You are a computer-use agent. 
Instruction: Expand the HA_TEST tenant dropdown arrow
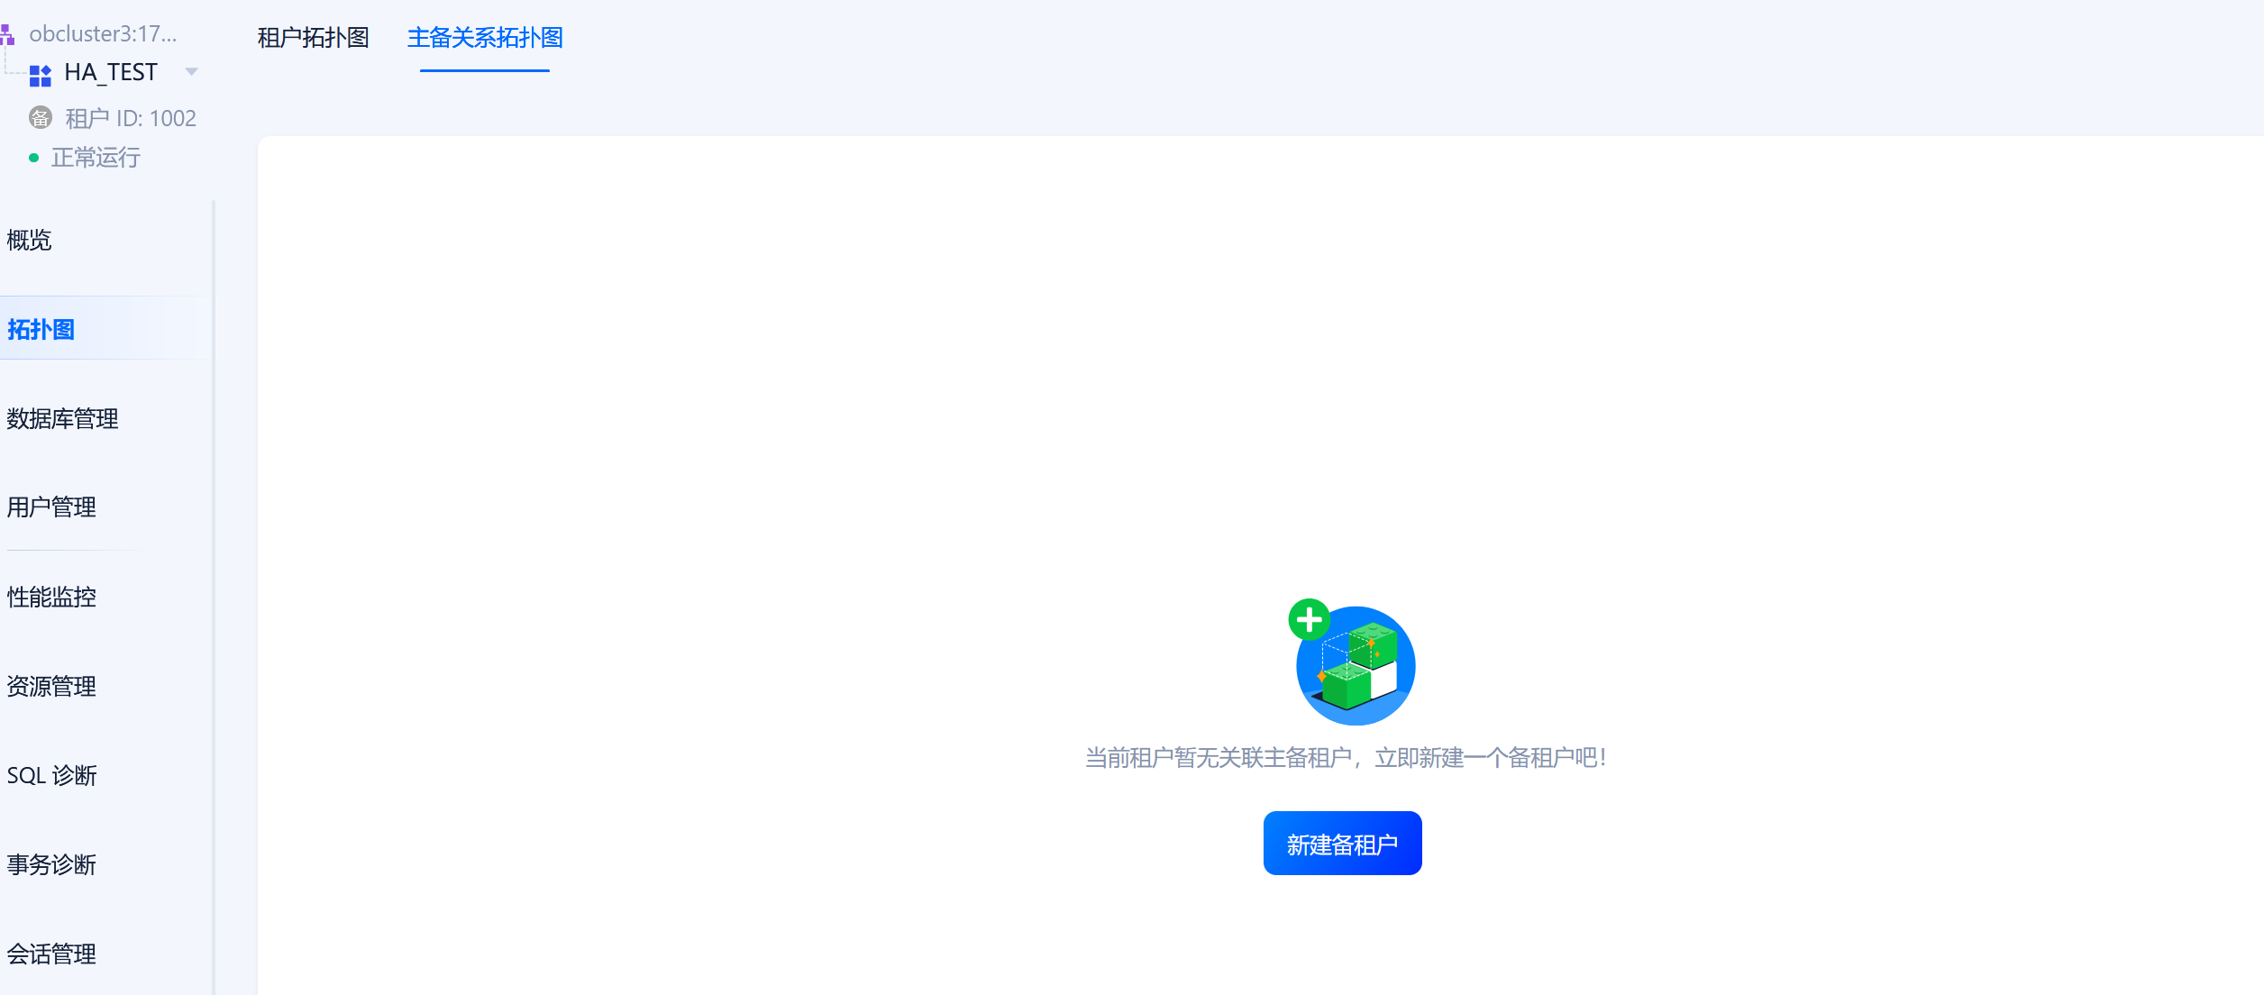(x=191, y=72)
